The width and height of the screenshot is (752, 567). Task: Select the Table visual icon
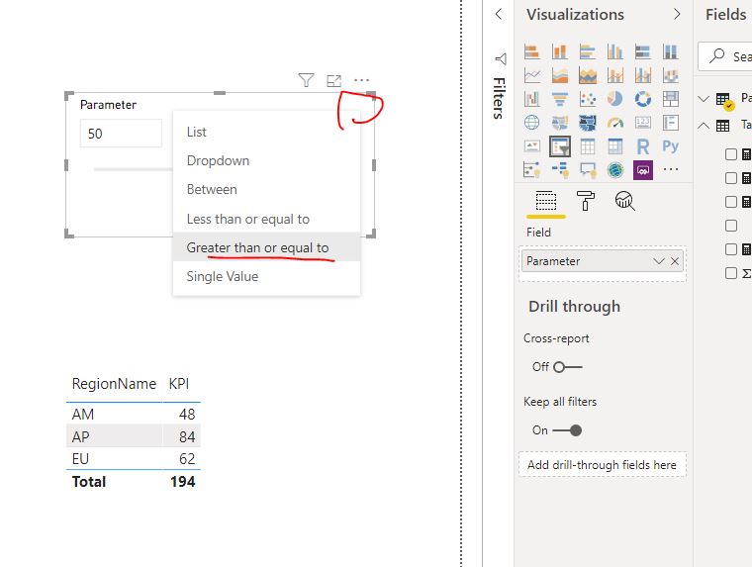(x=588, y=145)
